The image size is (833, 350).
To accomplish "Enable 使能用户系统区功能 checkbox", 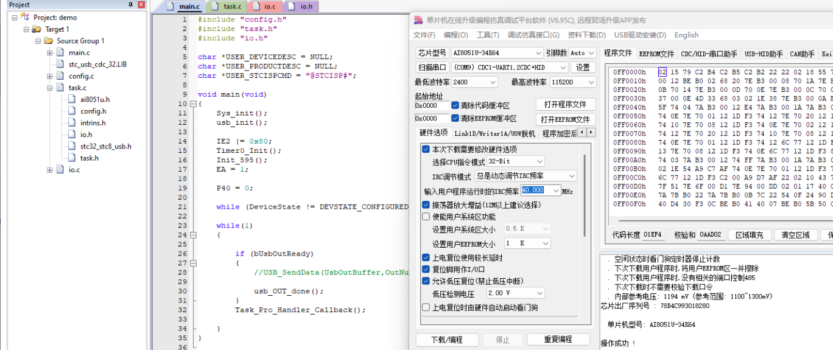I will coord(426,217).
